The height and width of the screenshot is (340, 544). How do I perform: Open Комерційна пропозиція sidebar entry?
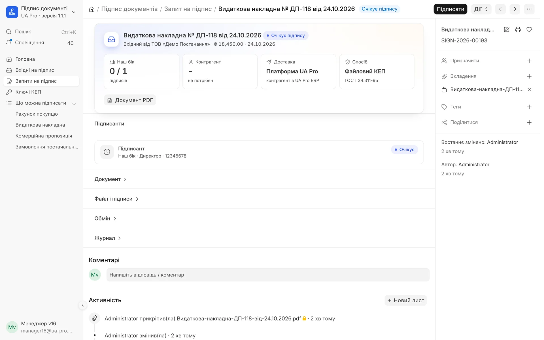[x=44, y=136]
